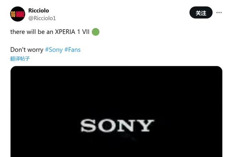Viewport: 228px width, 157px height.
Task: Click the word XPERIA in the post
Action: [65, 32]
